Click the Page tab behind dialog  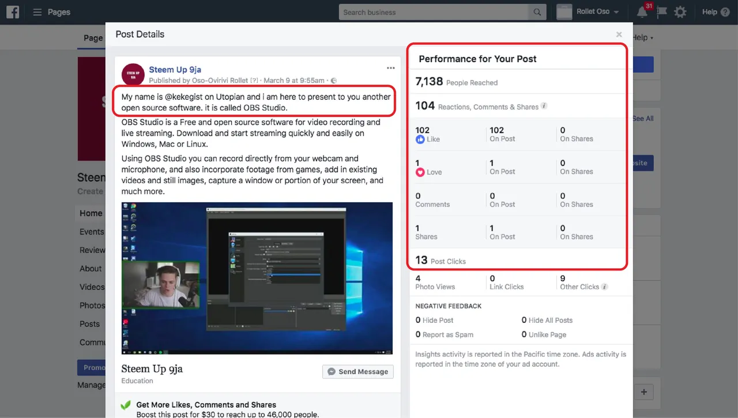click(x=93, y=38)
